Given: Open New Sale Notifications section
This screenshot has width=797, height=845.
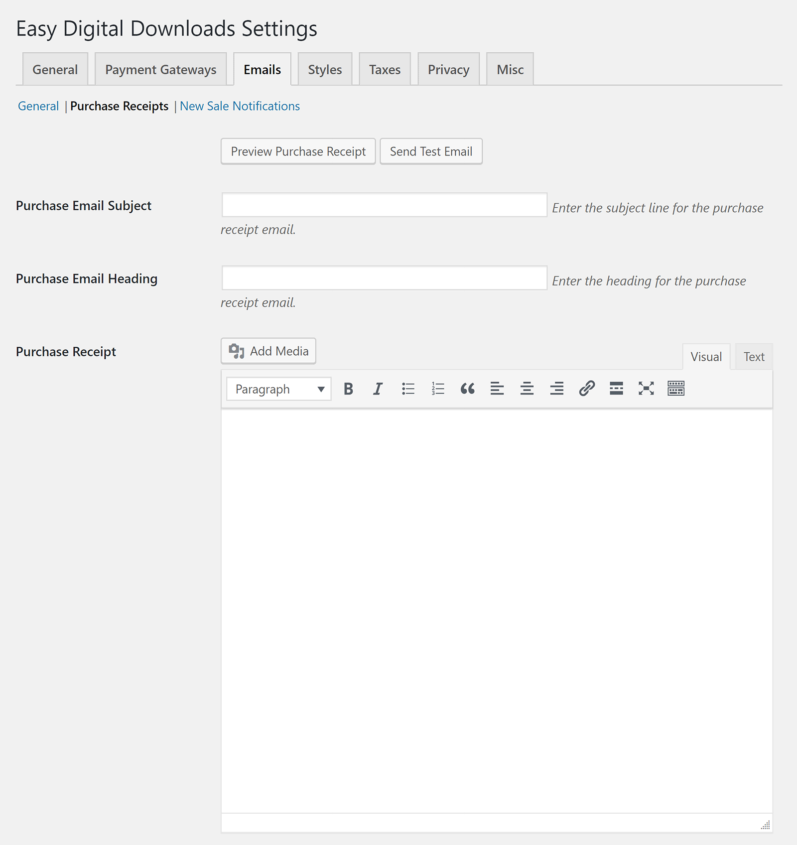Looking at the screenshot, I should pyautogui.click(x=240, y=106).
